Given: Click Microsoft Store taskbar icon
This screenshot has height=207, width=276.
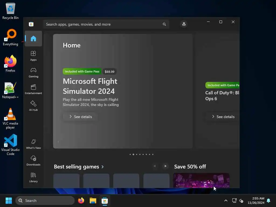Looking at the screenshot, I should [x=105, y=201].
